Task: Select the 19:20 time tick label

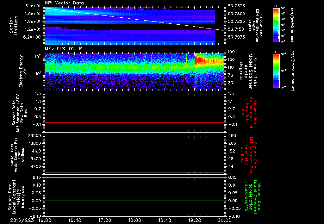Action: pos(195,220)
